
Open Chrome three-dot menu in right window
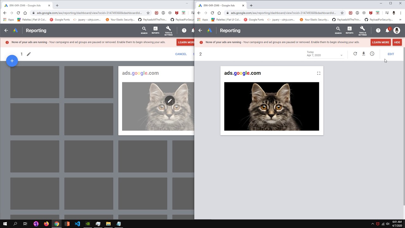point(401,13)
